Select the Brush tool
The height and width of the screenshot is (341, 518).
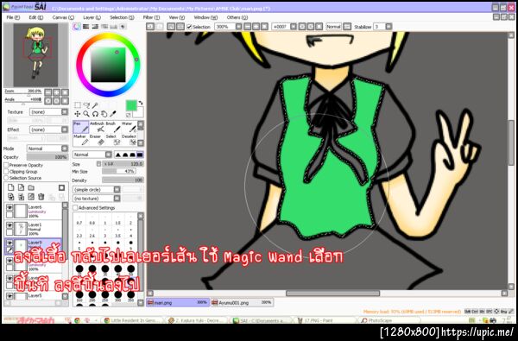[112, 127]
